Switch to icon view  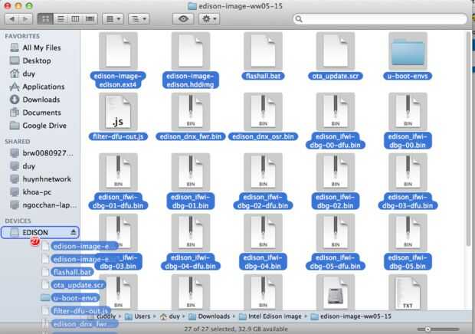(45, 19)
